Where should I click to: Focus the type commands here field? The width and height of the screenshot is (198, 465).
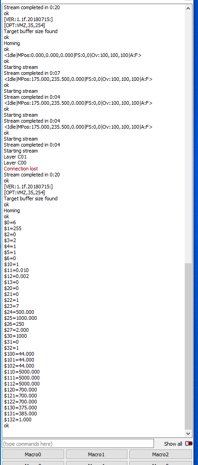(x=78, y=444)
